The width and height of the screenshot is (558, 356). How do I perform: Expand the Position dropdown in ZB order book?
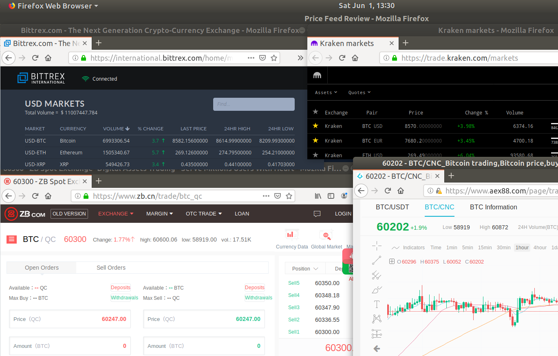[305, 268]
